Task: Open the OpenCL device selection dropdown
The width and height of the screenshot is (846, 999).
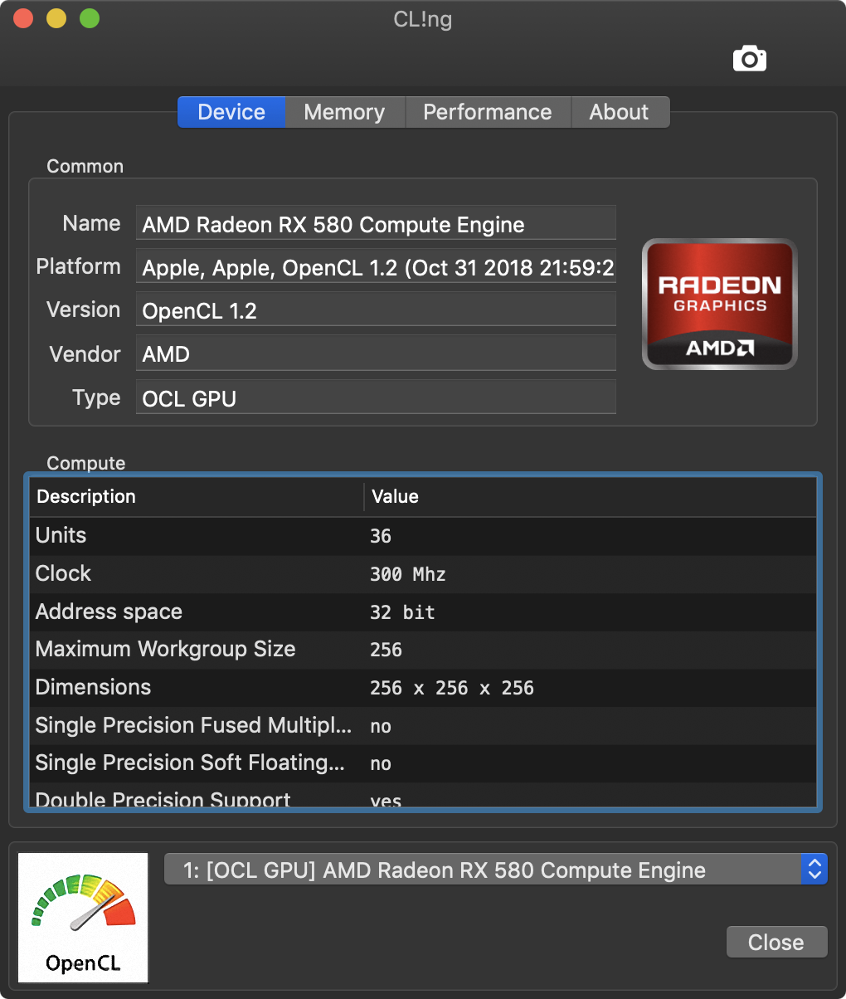Action: click(495, 870)
